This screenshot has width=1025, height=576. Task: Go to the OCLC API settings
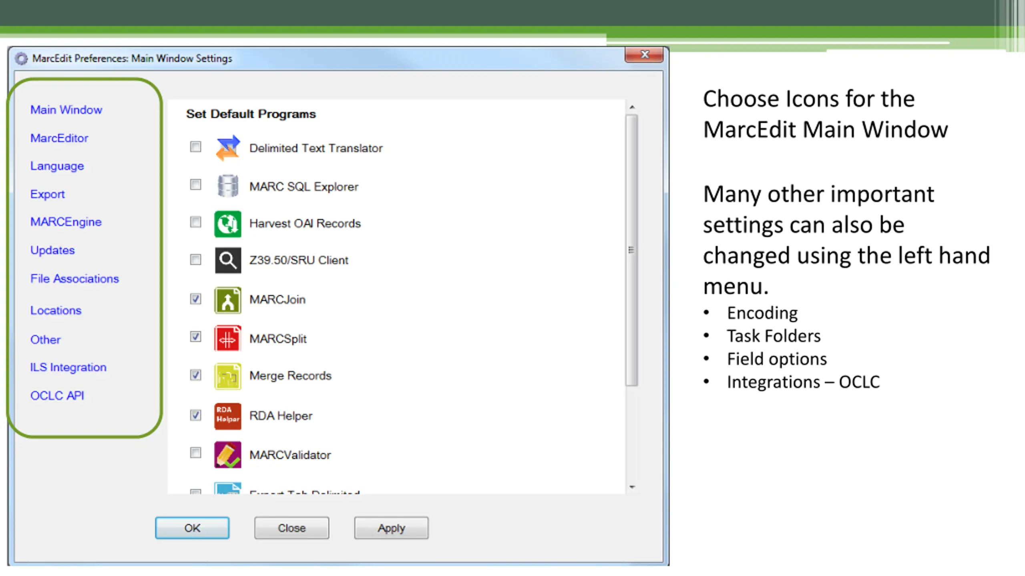(x=57, y=396)
